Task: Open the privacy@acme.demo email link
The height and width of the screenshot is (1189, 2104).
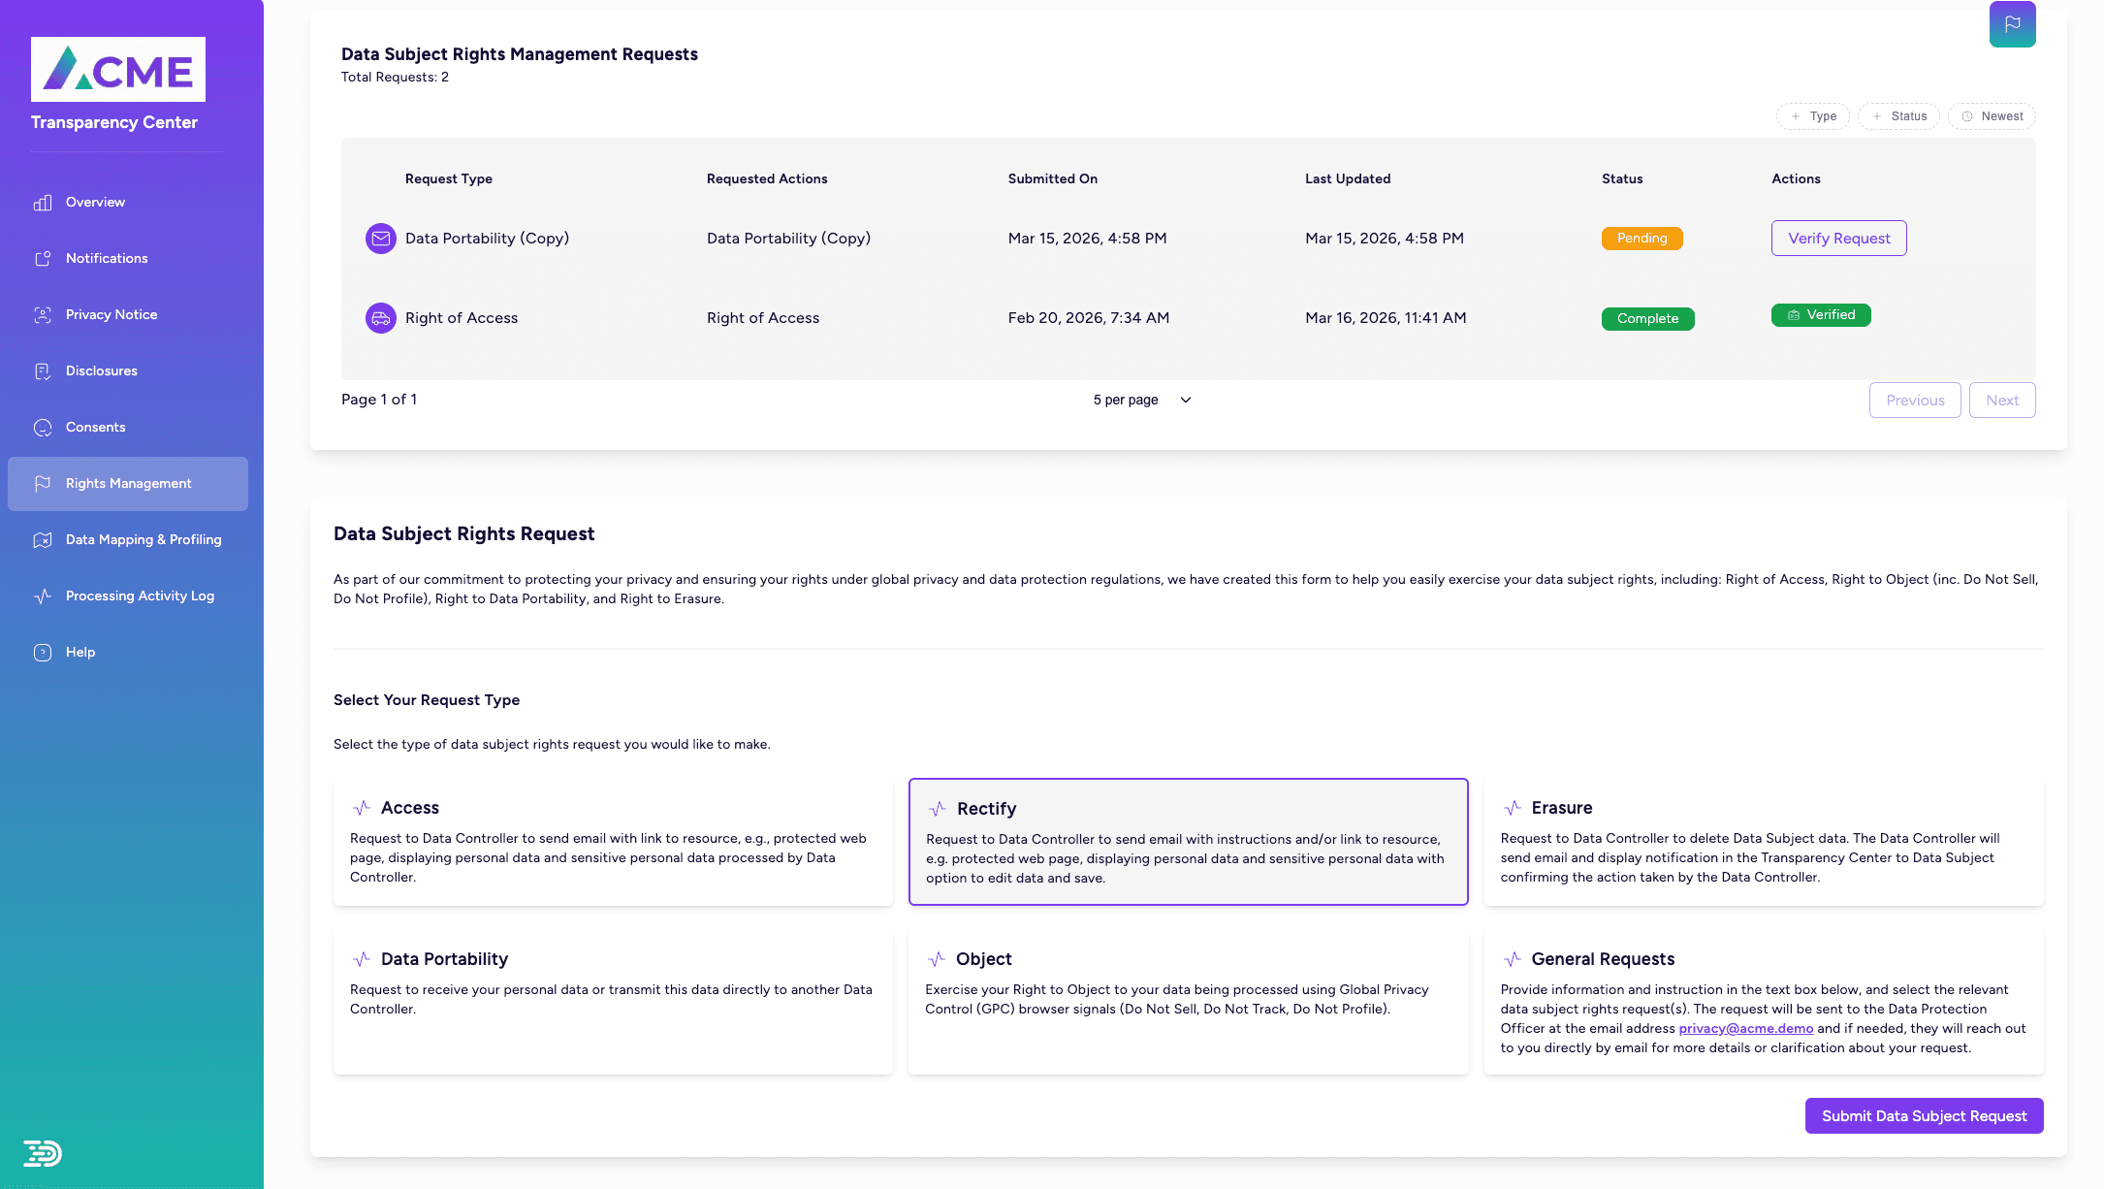Action: (1745, 1028)
